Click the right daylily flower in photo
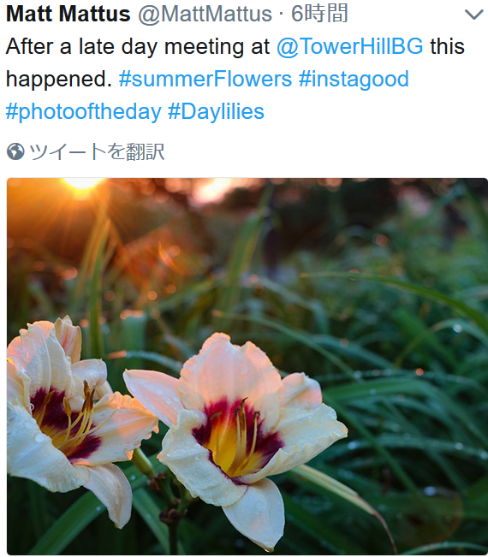Image resolution: width=488 pixels, height=557 pixels. (x=235, y=434)
